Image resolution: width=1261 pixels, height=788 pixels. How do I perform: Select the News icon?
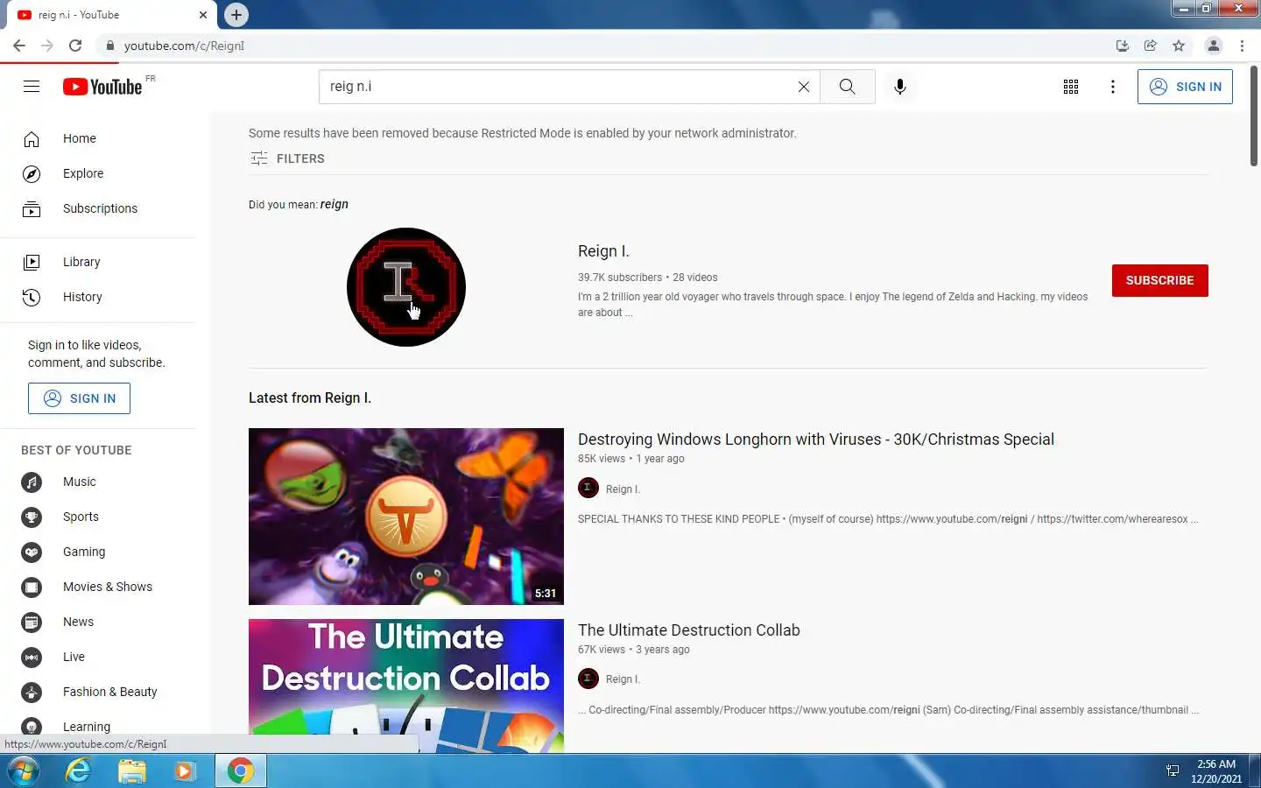click(x=32, y=622)
